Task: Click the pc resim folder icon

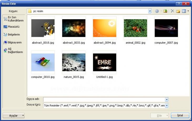Action: [x=30, y=11]
